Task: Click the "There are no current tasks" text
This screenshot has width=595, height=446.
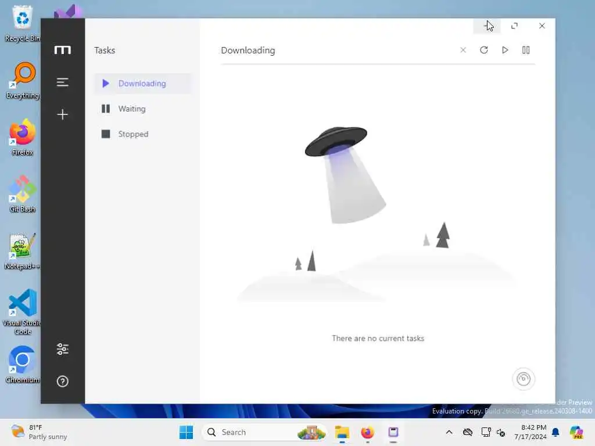Action: [378, 339]
